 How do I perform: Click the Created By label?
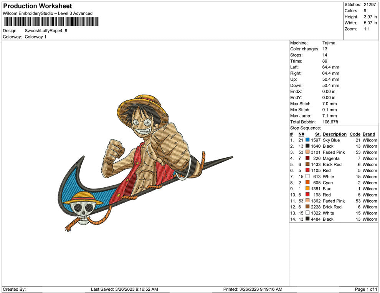coord(14,289)
